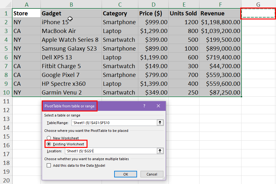276x184 pixels.
Task: Select column G header
Action: [x=258, y=4]
